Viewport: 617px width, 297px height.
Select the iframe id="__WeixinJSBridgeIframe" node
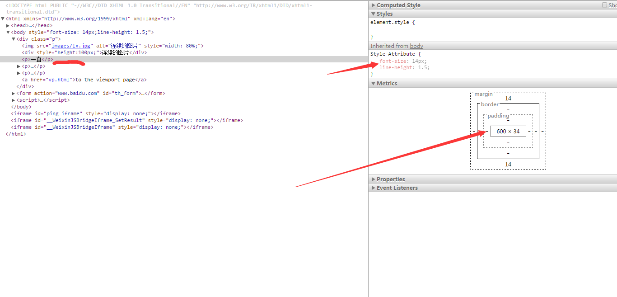112,127
